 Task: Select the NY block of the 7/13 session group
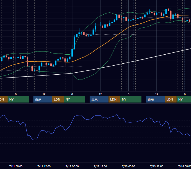(x=184, y=99)
